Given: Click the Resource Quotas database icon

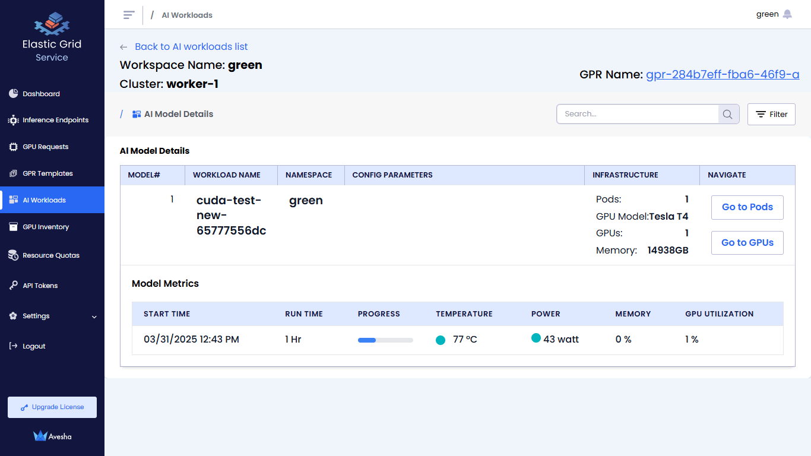Looking at the screenshot, I should point(13,255).
